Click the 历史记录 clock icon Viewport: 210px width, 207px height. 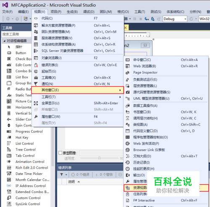click(x=128, y=162)
